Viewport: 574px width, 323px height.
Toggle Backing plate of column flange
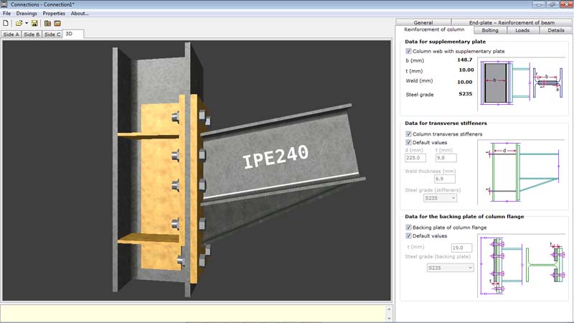(x=408, y=228)
